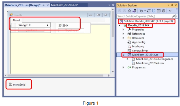Pin the Solution Explorer panel
This screenshot has height=106, width=180.
[x=172, y=5]
